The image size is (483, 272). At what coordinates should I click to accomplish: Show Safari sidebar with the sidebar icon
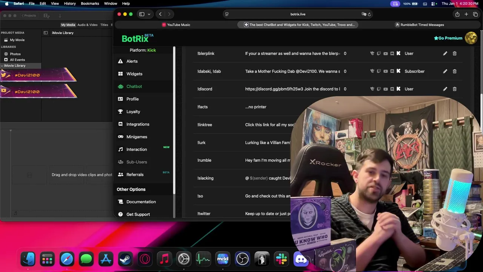coord(142,14)
